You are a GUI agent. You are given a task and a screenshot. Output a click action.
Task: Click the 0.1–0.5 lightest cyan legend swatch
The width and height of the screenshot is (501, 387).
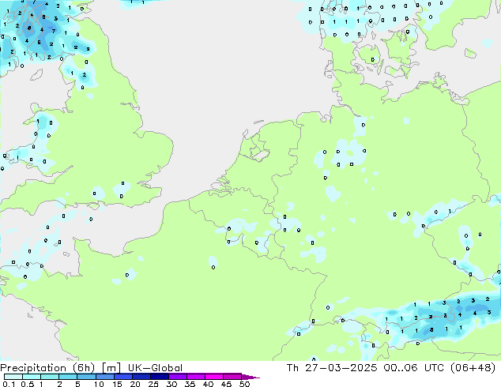[x=13, y=377]
